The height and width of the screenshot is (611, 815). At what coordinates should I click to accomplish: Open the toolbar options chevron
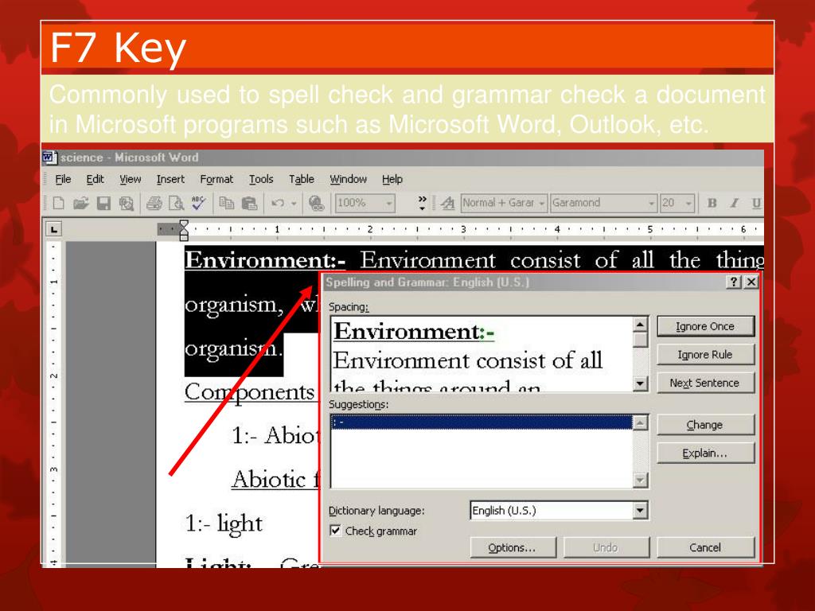[x=422, y=203]
